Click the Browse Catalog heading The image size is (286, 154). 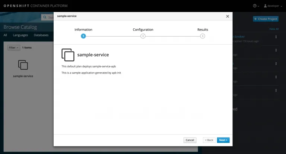(20, 27)
